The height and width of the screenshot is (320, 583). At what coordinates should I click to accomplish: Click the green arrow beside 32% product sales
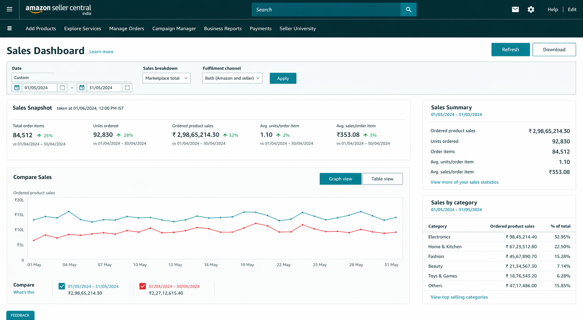(225, 135)
